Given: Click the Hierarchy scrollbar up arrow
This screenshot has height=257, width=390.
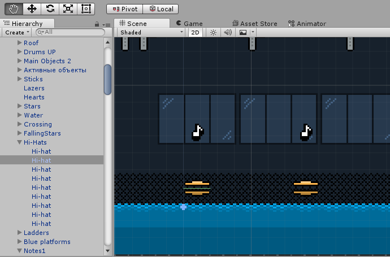Looking at the screenshot, I should tap(107, 42).
